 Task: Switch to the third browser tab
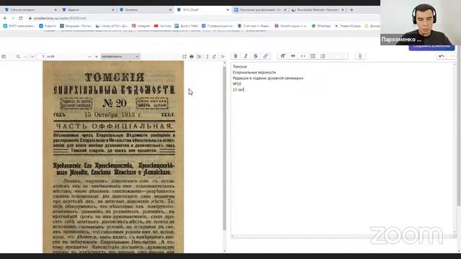click(x=145, y=9)
